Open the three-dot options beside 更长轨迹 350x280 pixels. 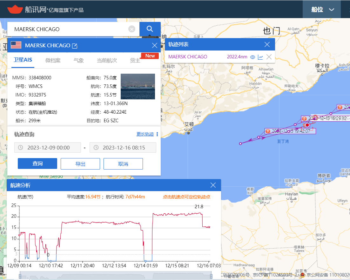pyautogui.click(x=157, y=134)
